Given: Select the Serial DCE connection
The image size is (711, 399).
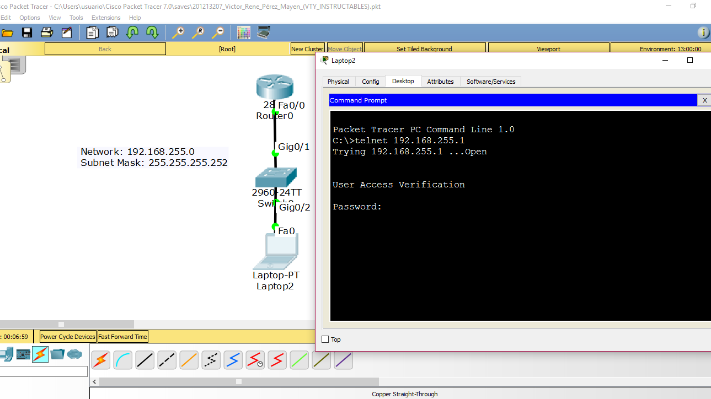Looking at the screenshot, I should point(255,360).
